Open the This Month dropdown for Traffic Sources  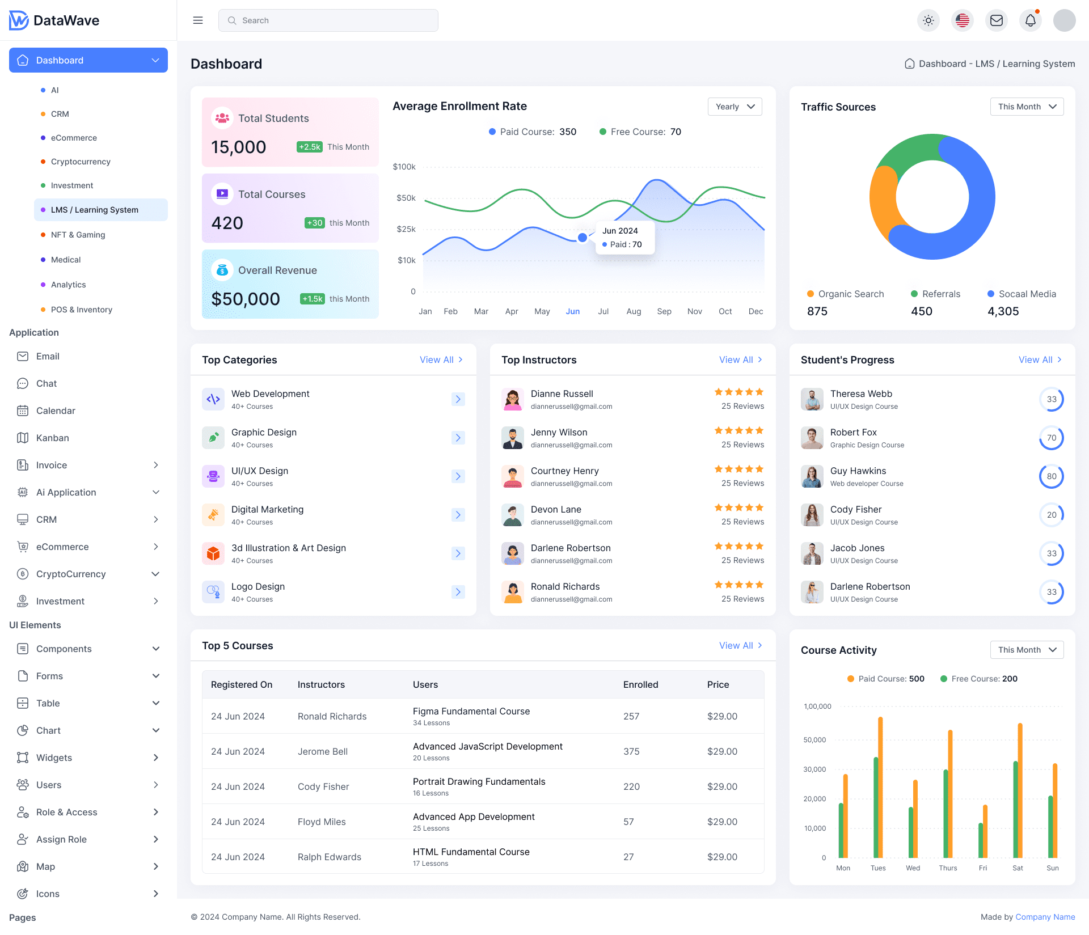(1027, 107)
